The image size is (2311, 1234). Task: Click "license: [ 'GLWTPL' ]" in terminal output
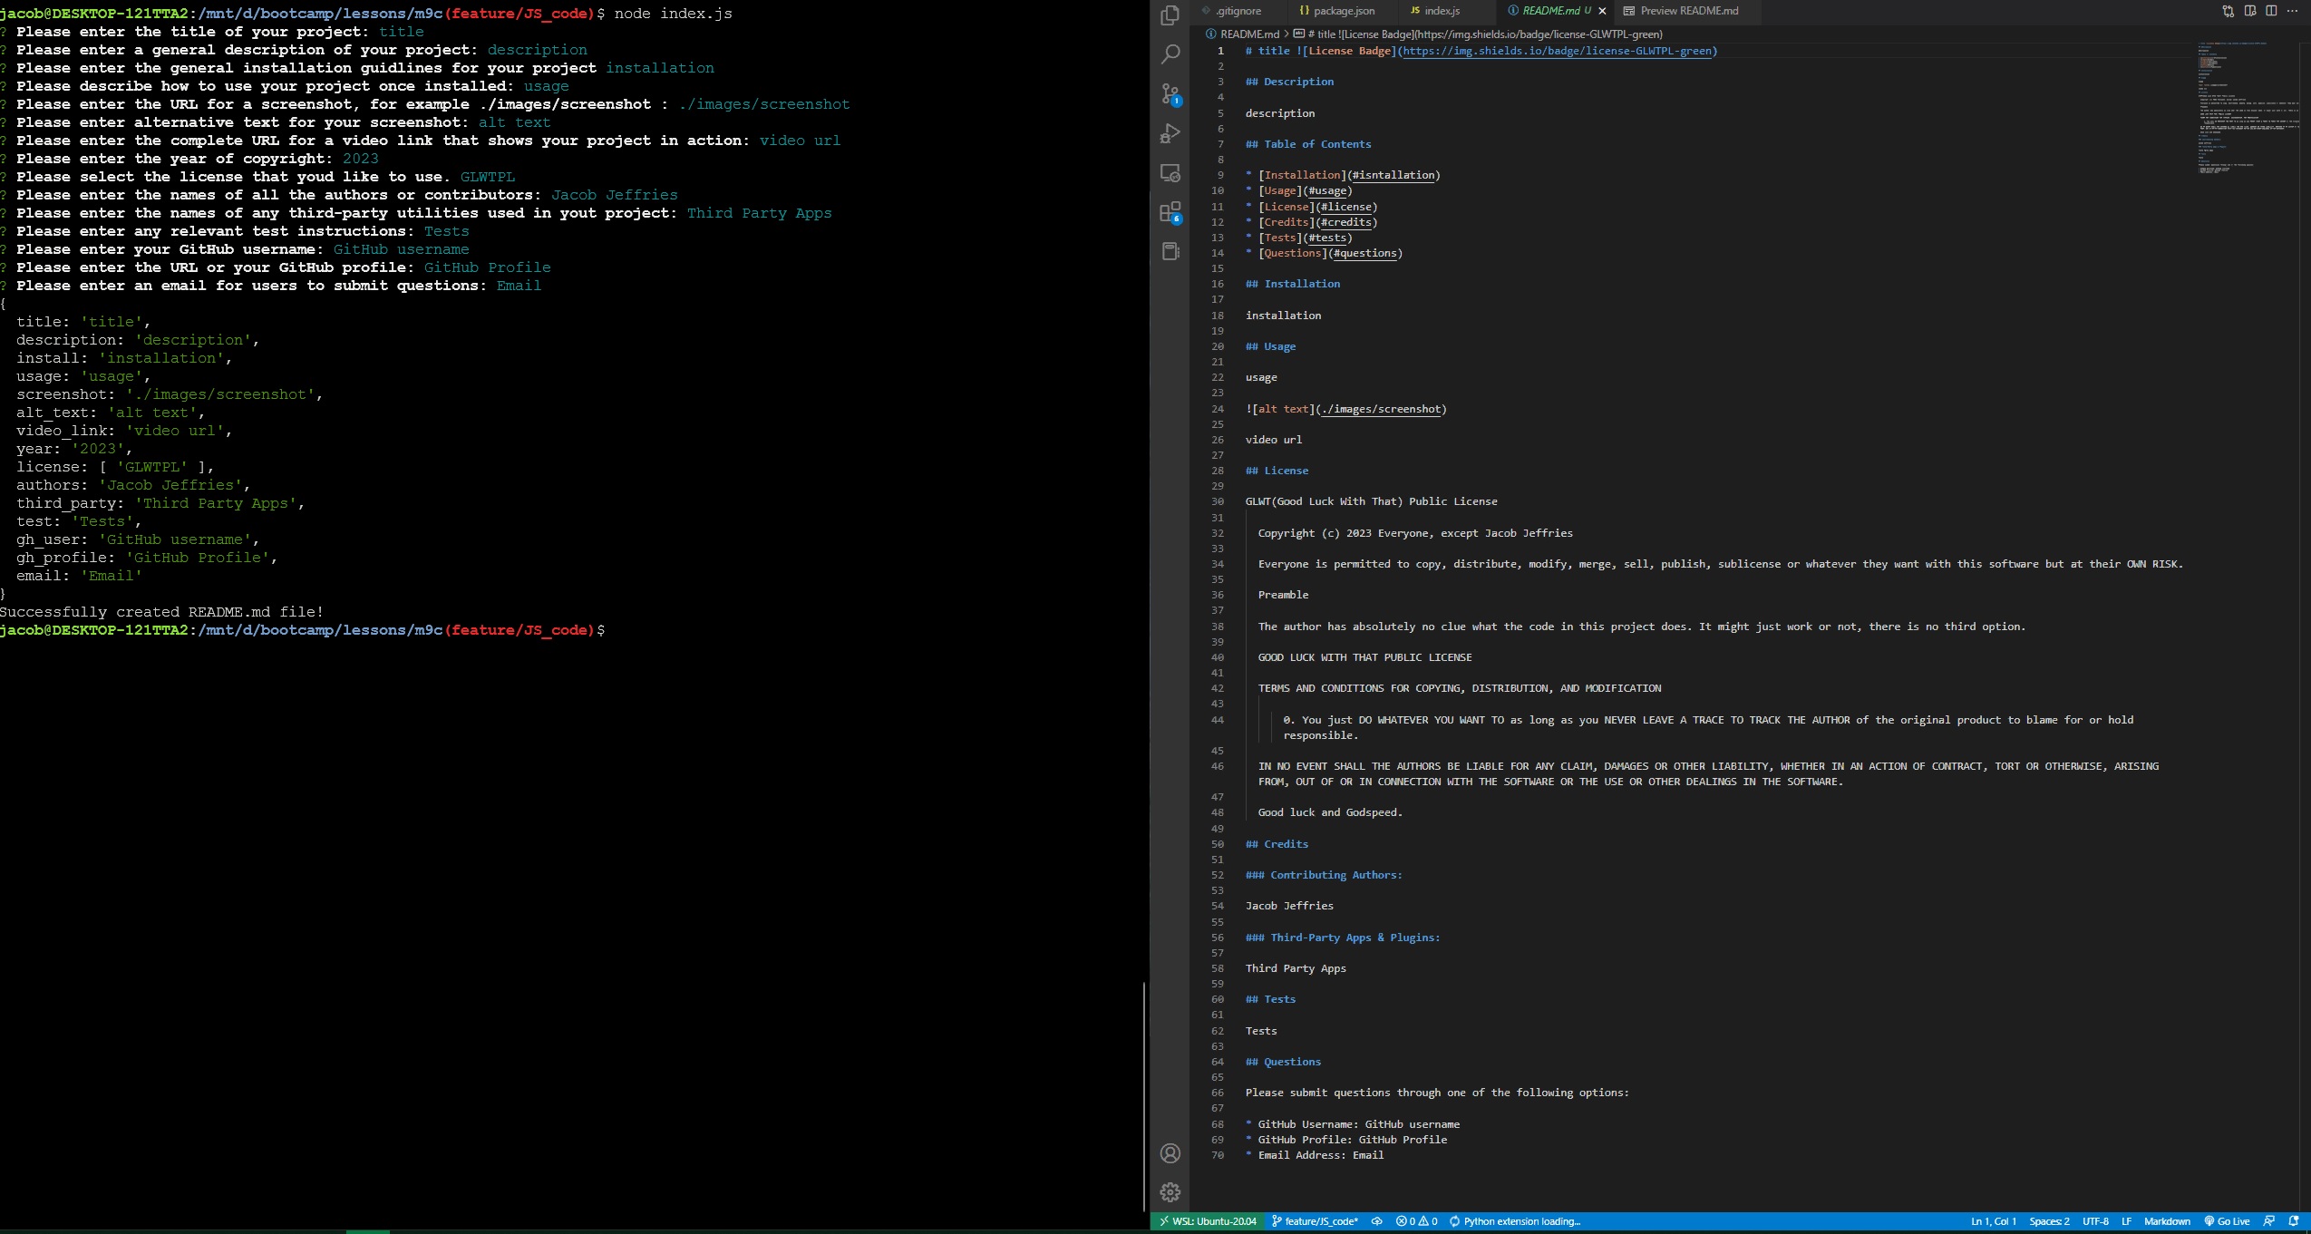[115, 467]
